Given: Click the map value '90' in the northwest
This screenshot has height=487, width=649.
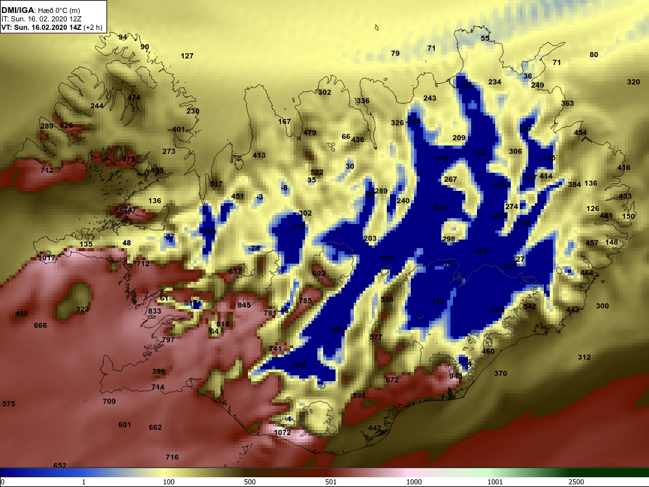Looking at the screenshot, I should pos(145,47).
